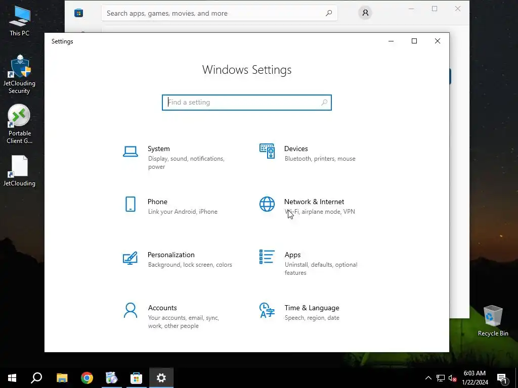Open the Microsoft Store taskbar icon
518x388 pixels.
(136, 378)
